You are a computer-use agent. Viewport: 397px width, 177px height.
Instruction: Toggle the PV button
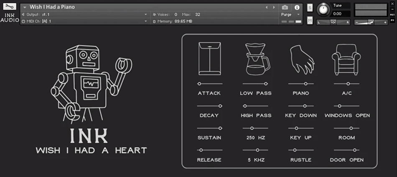coord(392,20)
